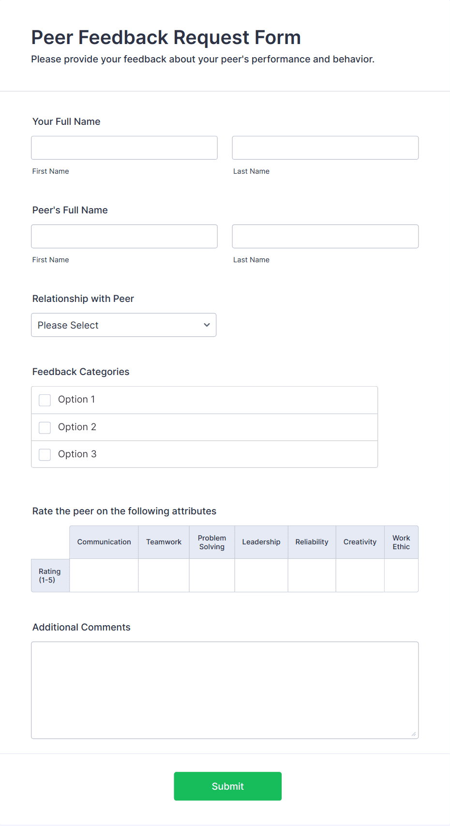Screen dimensions: 450x826
Task: Focus the Leadership rating cell
Action: point(261,575)
